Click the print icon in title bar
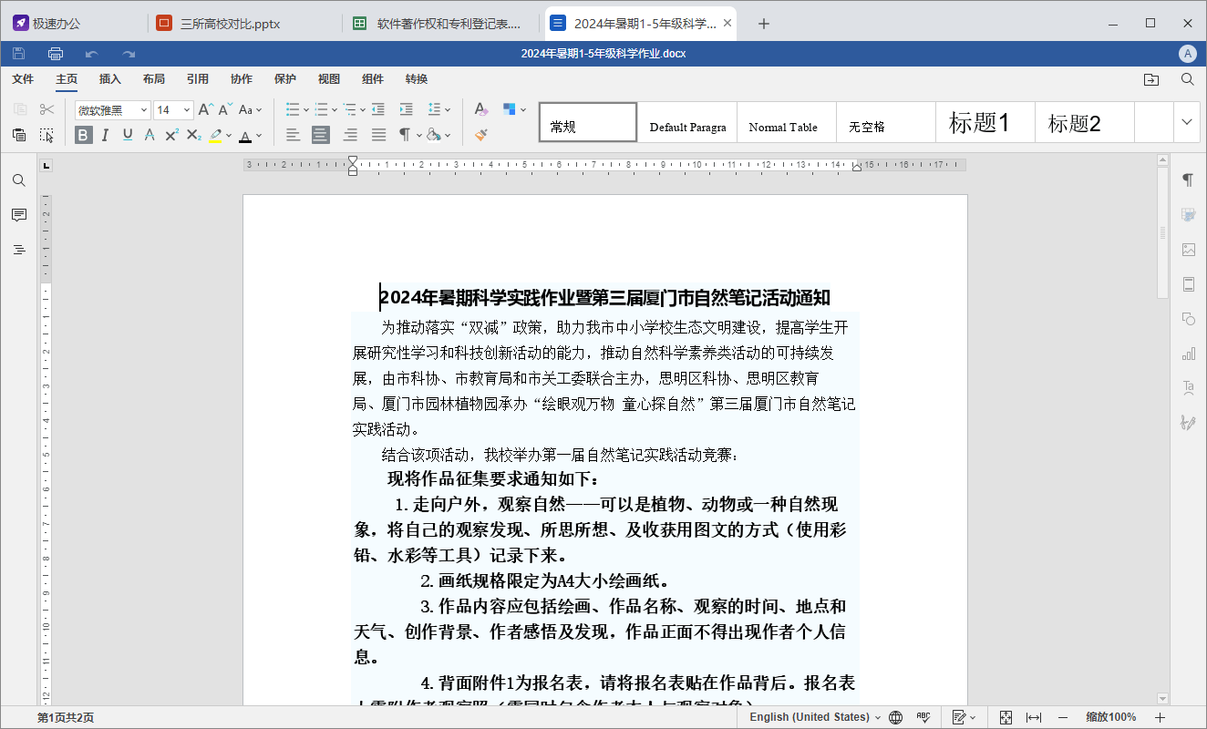This screenshot has height=729, width=1207. coord(55,54)
